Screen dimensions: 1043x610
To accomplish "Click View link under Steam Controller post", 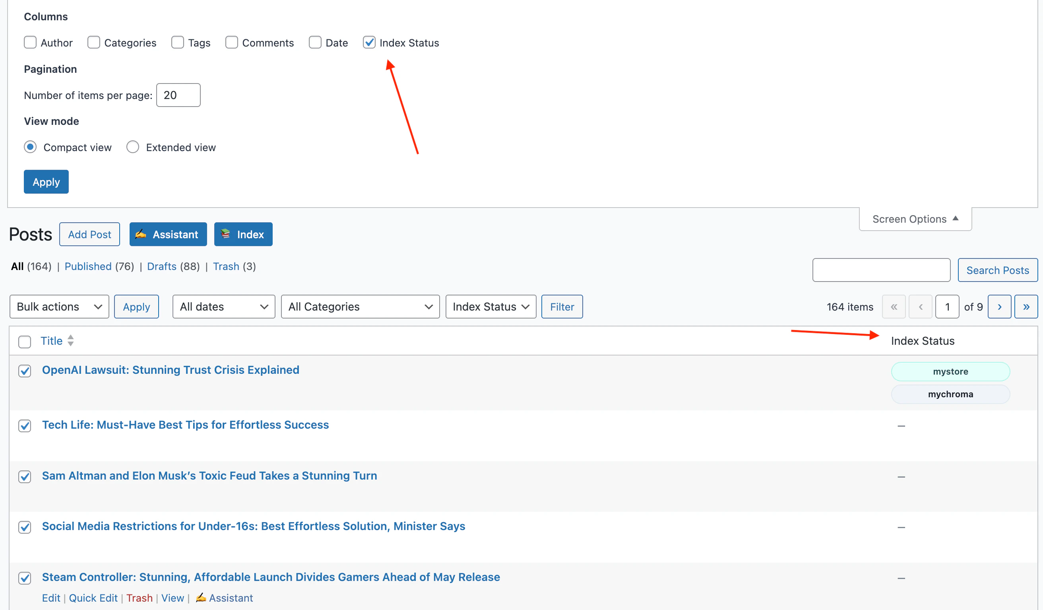I will [x=173, y=598].
